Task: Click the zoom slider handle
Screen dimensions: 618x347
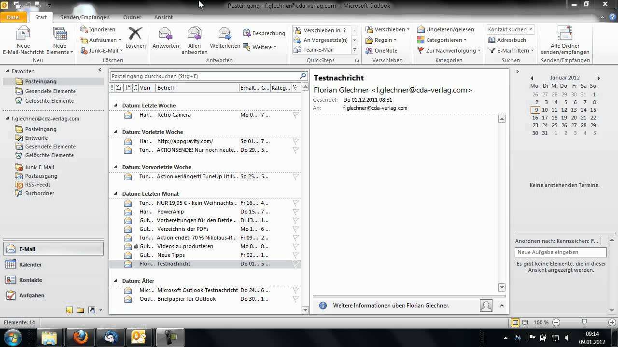Action: [x=584, y=322]
